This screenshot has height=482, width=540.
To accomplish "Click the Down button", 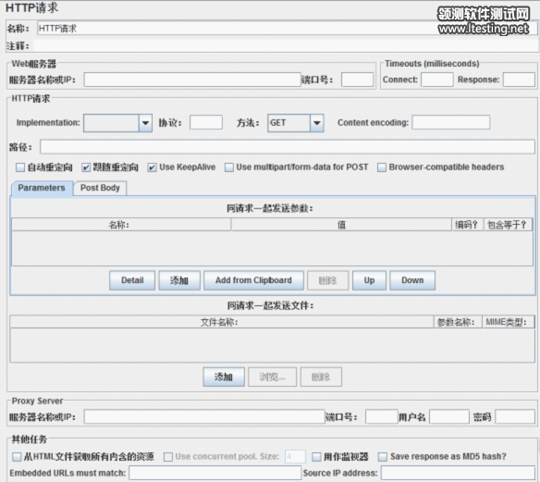I will pyautogui.click(x=412, y=280).
